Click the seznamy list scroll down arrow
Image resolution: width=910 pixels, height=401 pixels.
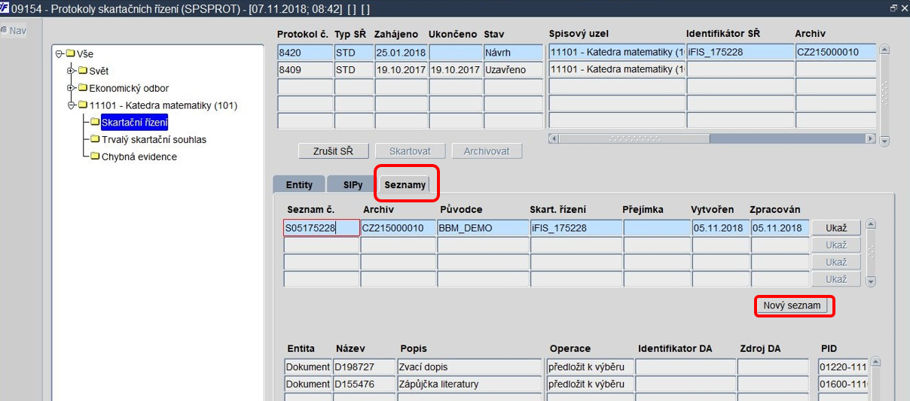point(871,282)
